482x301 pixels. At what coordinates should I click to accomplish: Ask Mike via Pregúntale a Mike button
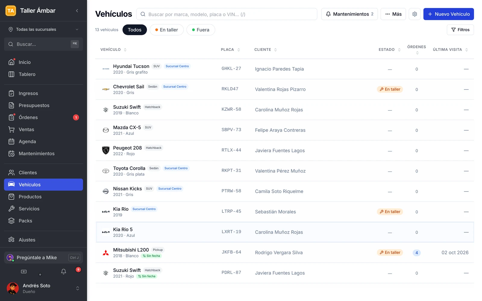click(x=44, y=258)
